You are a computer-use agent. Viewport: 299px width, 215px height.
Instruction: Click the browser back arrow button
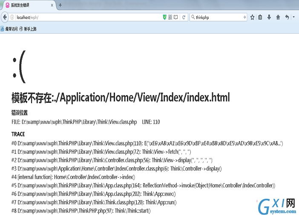(5, 17)
